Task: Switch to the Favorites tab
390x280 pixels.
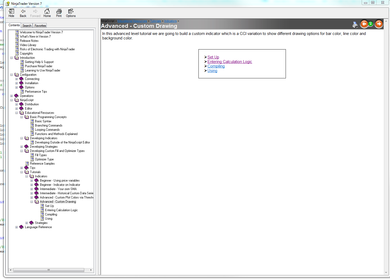Action: tap(40, 26)
